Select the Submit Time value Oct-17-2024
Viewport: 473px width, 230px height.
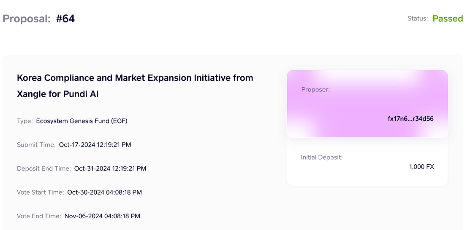95,144
